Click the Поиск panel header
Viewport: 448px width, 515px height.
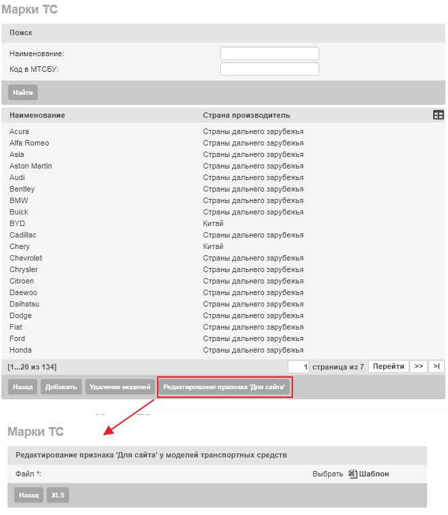coord(223,33)
